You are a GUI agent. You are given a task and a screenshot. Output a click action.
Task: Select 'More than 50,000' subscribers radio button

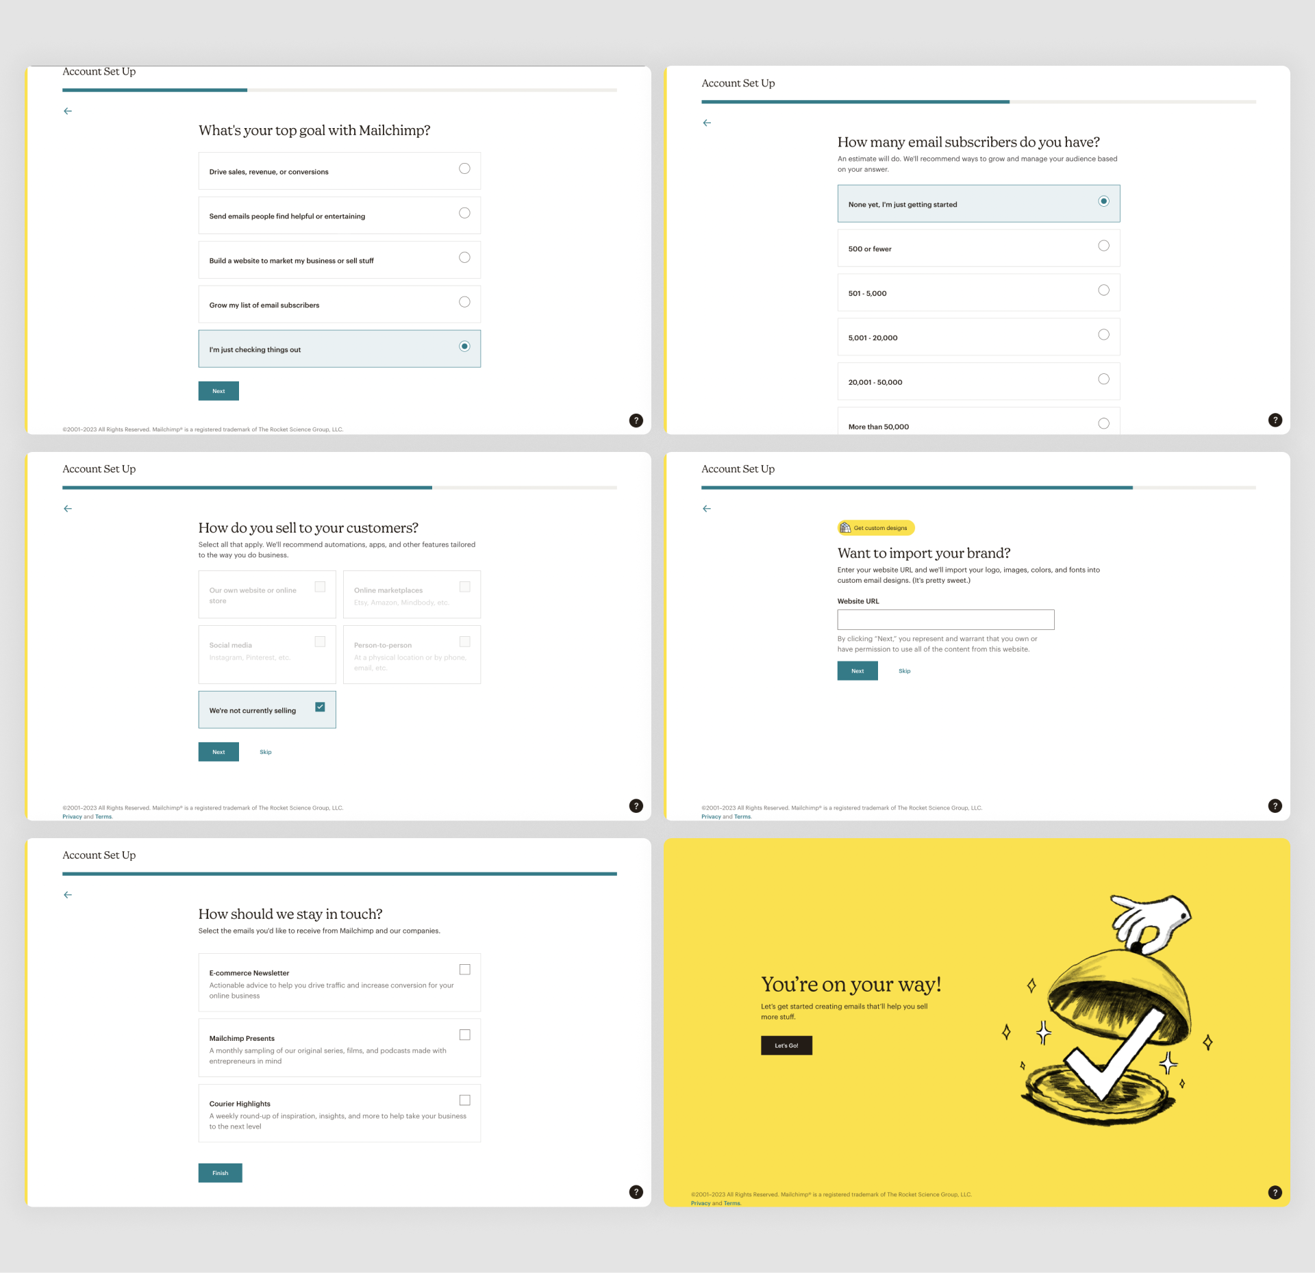tap(1103, 425)
